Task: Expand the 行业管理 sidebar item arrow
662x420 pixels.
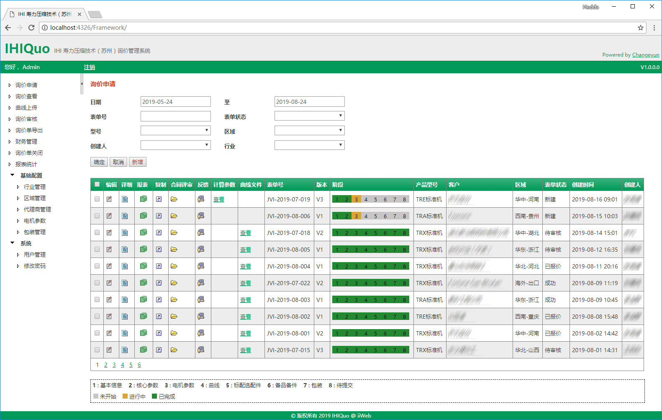Action: (x=18, y=187)
